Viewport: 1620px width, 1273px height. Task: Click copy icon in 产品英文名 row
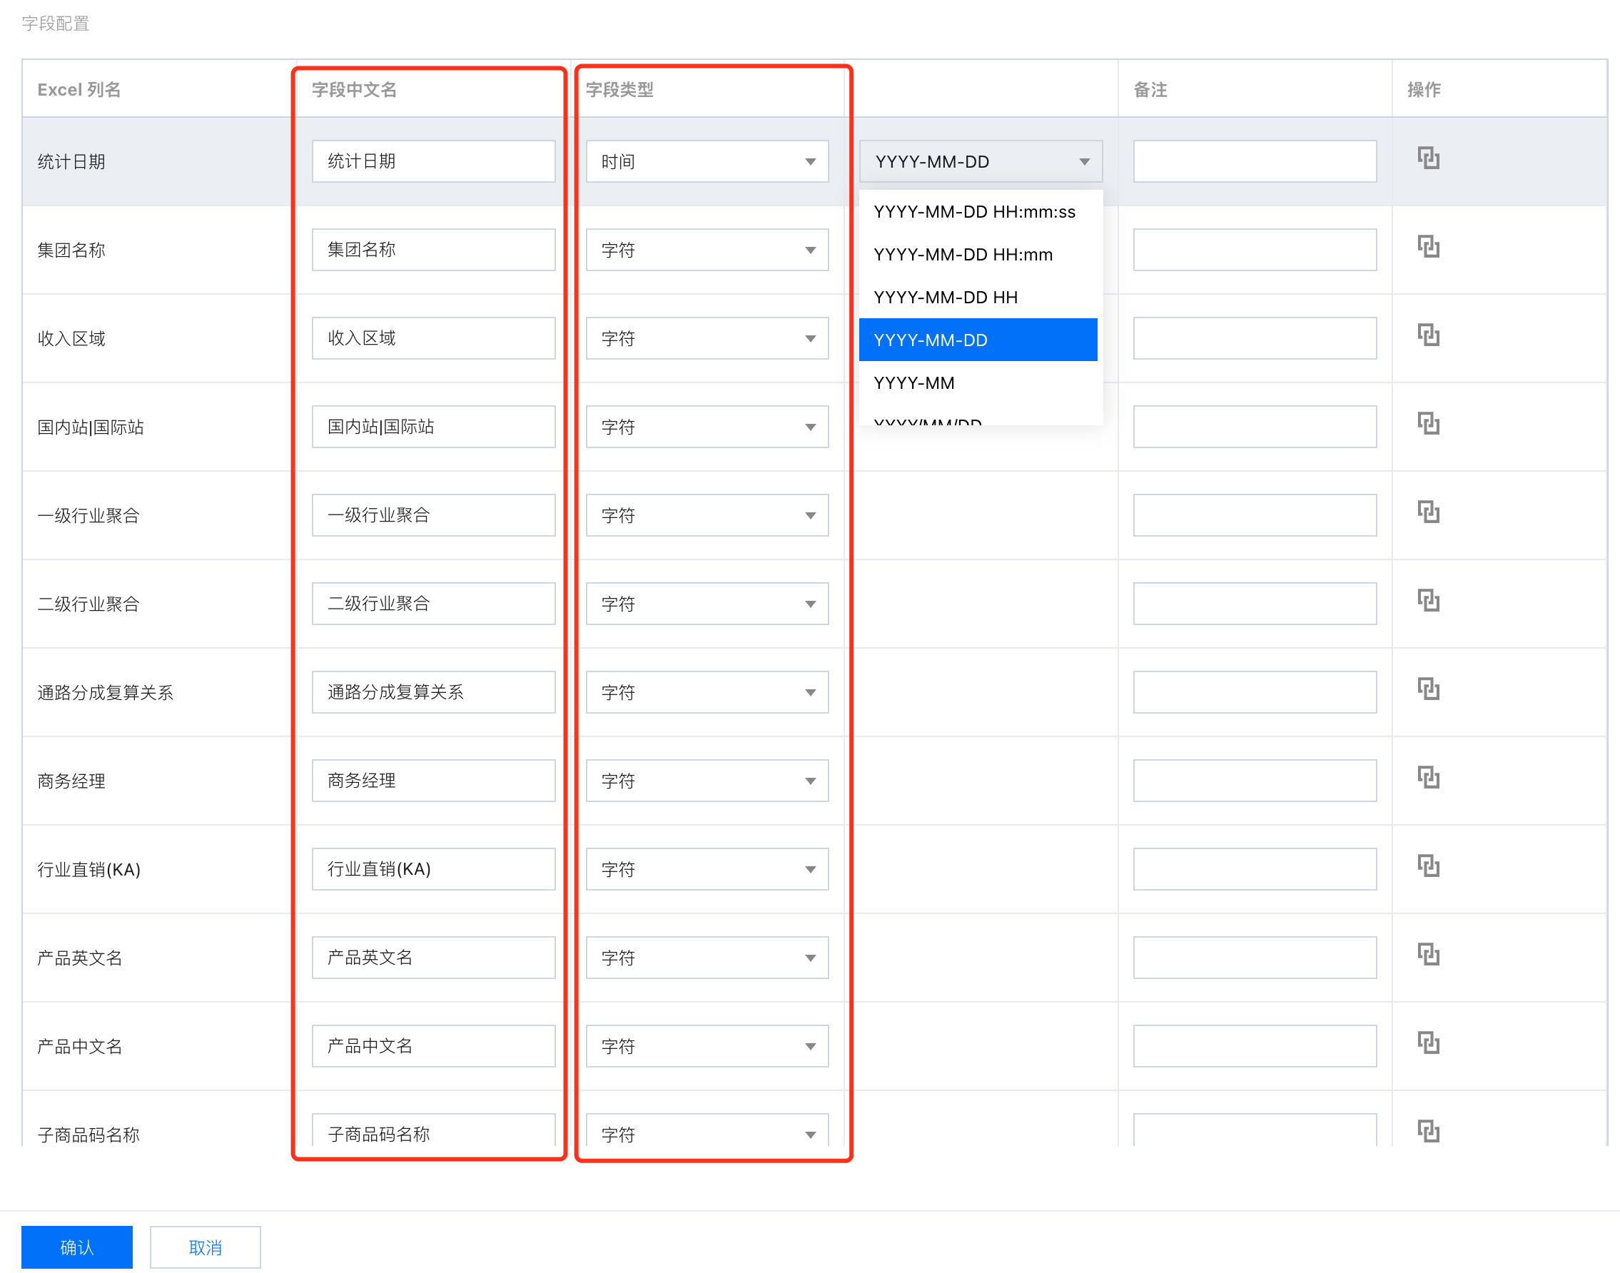pyautogui.click(x=1427, y=955)
